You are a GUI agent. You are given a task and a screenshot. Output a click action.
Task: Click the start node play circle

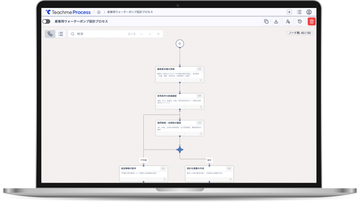click(x=180, y=44)
